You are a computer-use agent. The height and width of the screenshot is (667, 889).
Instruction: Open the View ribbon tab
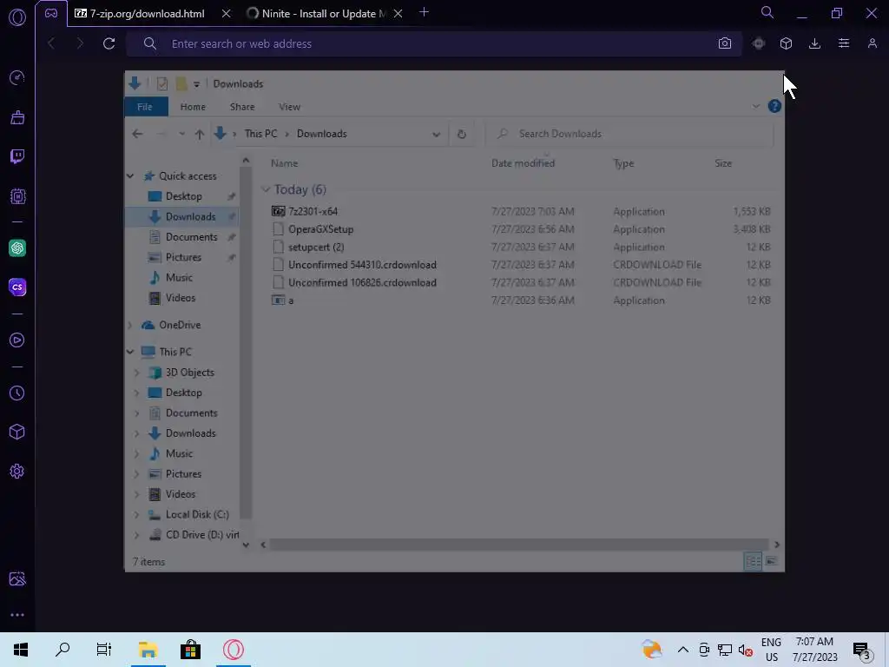289,107
